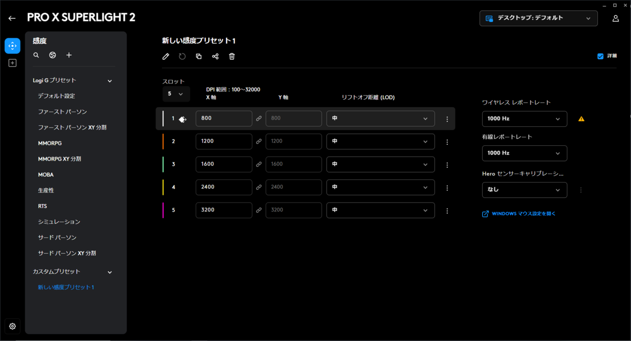Open lift-off distance dropdown for slot 5
Viewport: 631px width, 341px height.
(x=381, y=210)
